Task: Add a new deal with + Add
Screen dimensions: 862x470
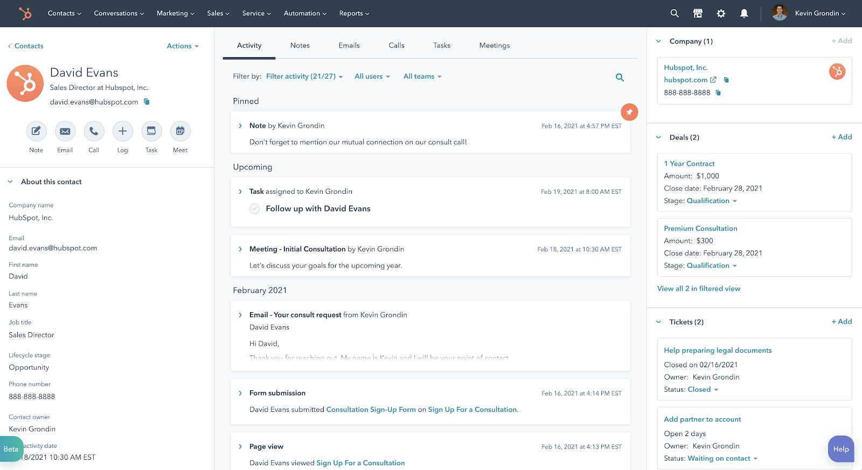Action: click(842, 137)
